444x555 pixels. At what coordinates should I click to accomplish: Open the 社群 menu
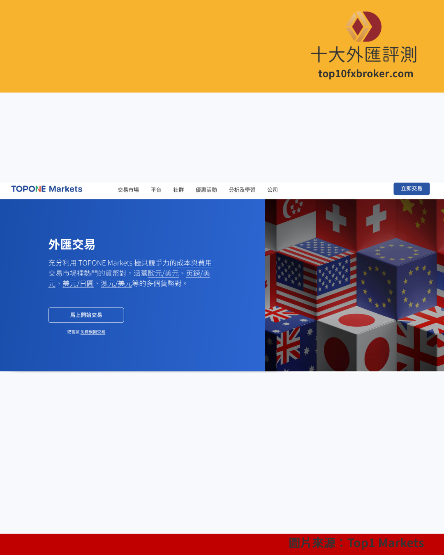click(178, 190)
